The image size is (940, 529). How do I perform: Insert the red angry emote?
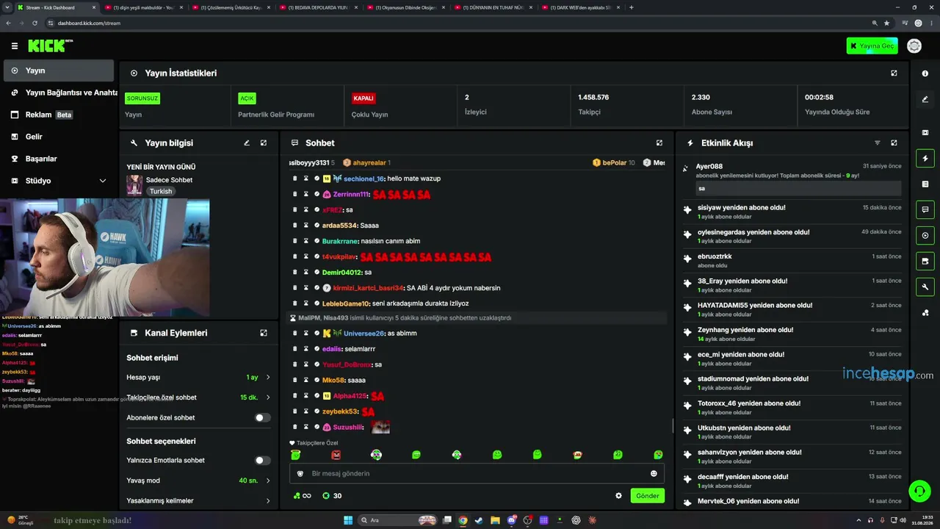336,455
